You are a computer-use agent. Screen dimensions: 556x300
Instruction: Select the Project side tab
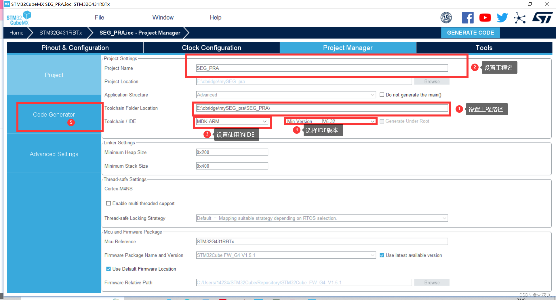pyautogui.click(x=54, y=75)
